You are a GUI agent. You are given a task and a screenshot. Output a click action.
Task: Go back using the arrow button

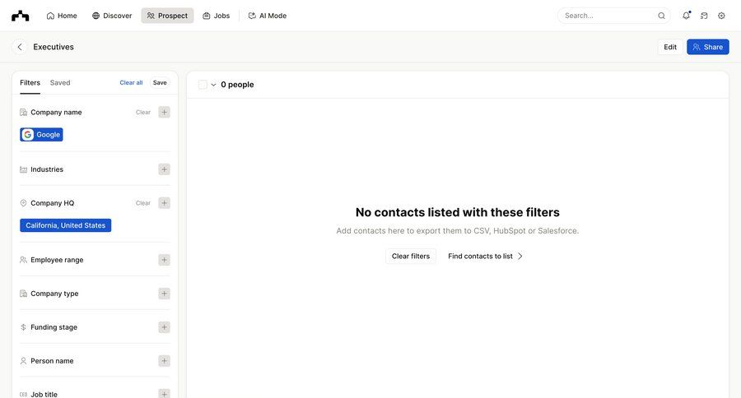[x=20, y=47]
